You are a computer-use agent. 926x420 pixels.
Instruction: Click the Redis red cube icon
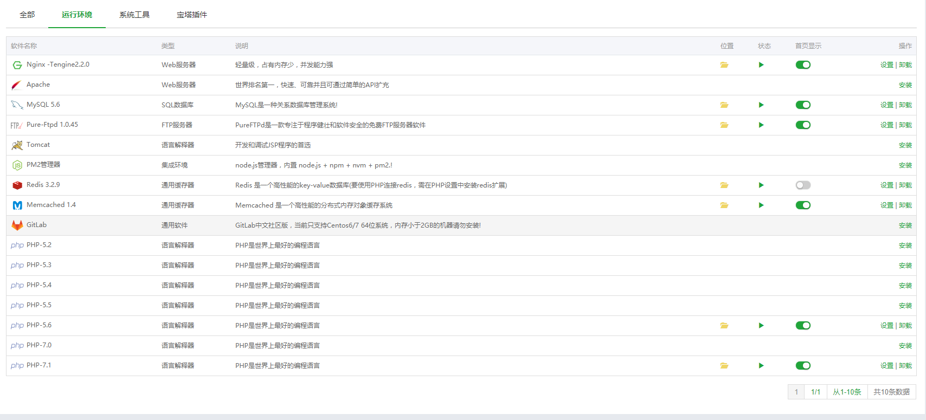(17, 185)
